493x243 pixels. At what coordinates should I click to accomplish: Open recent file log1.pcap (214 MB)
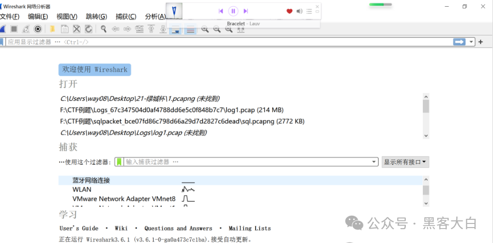pos(172,110)
